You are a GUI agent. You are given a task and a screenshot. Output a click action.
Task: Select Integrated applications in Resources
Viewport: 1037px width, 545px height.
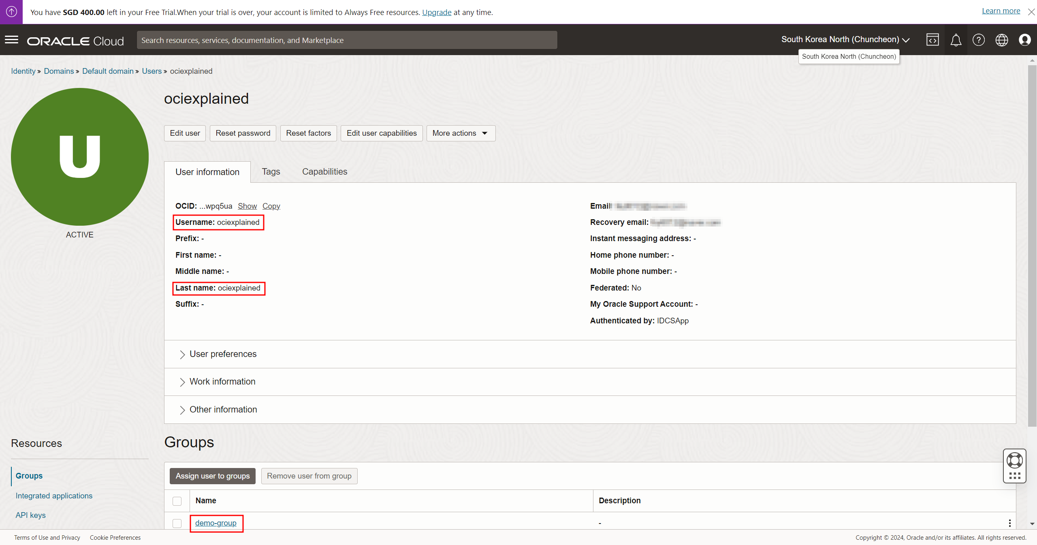click(54, 496)
